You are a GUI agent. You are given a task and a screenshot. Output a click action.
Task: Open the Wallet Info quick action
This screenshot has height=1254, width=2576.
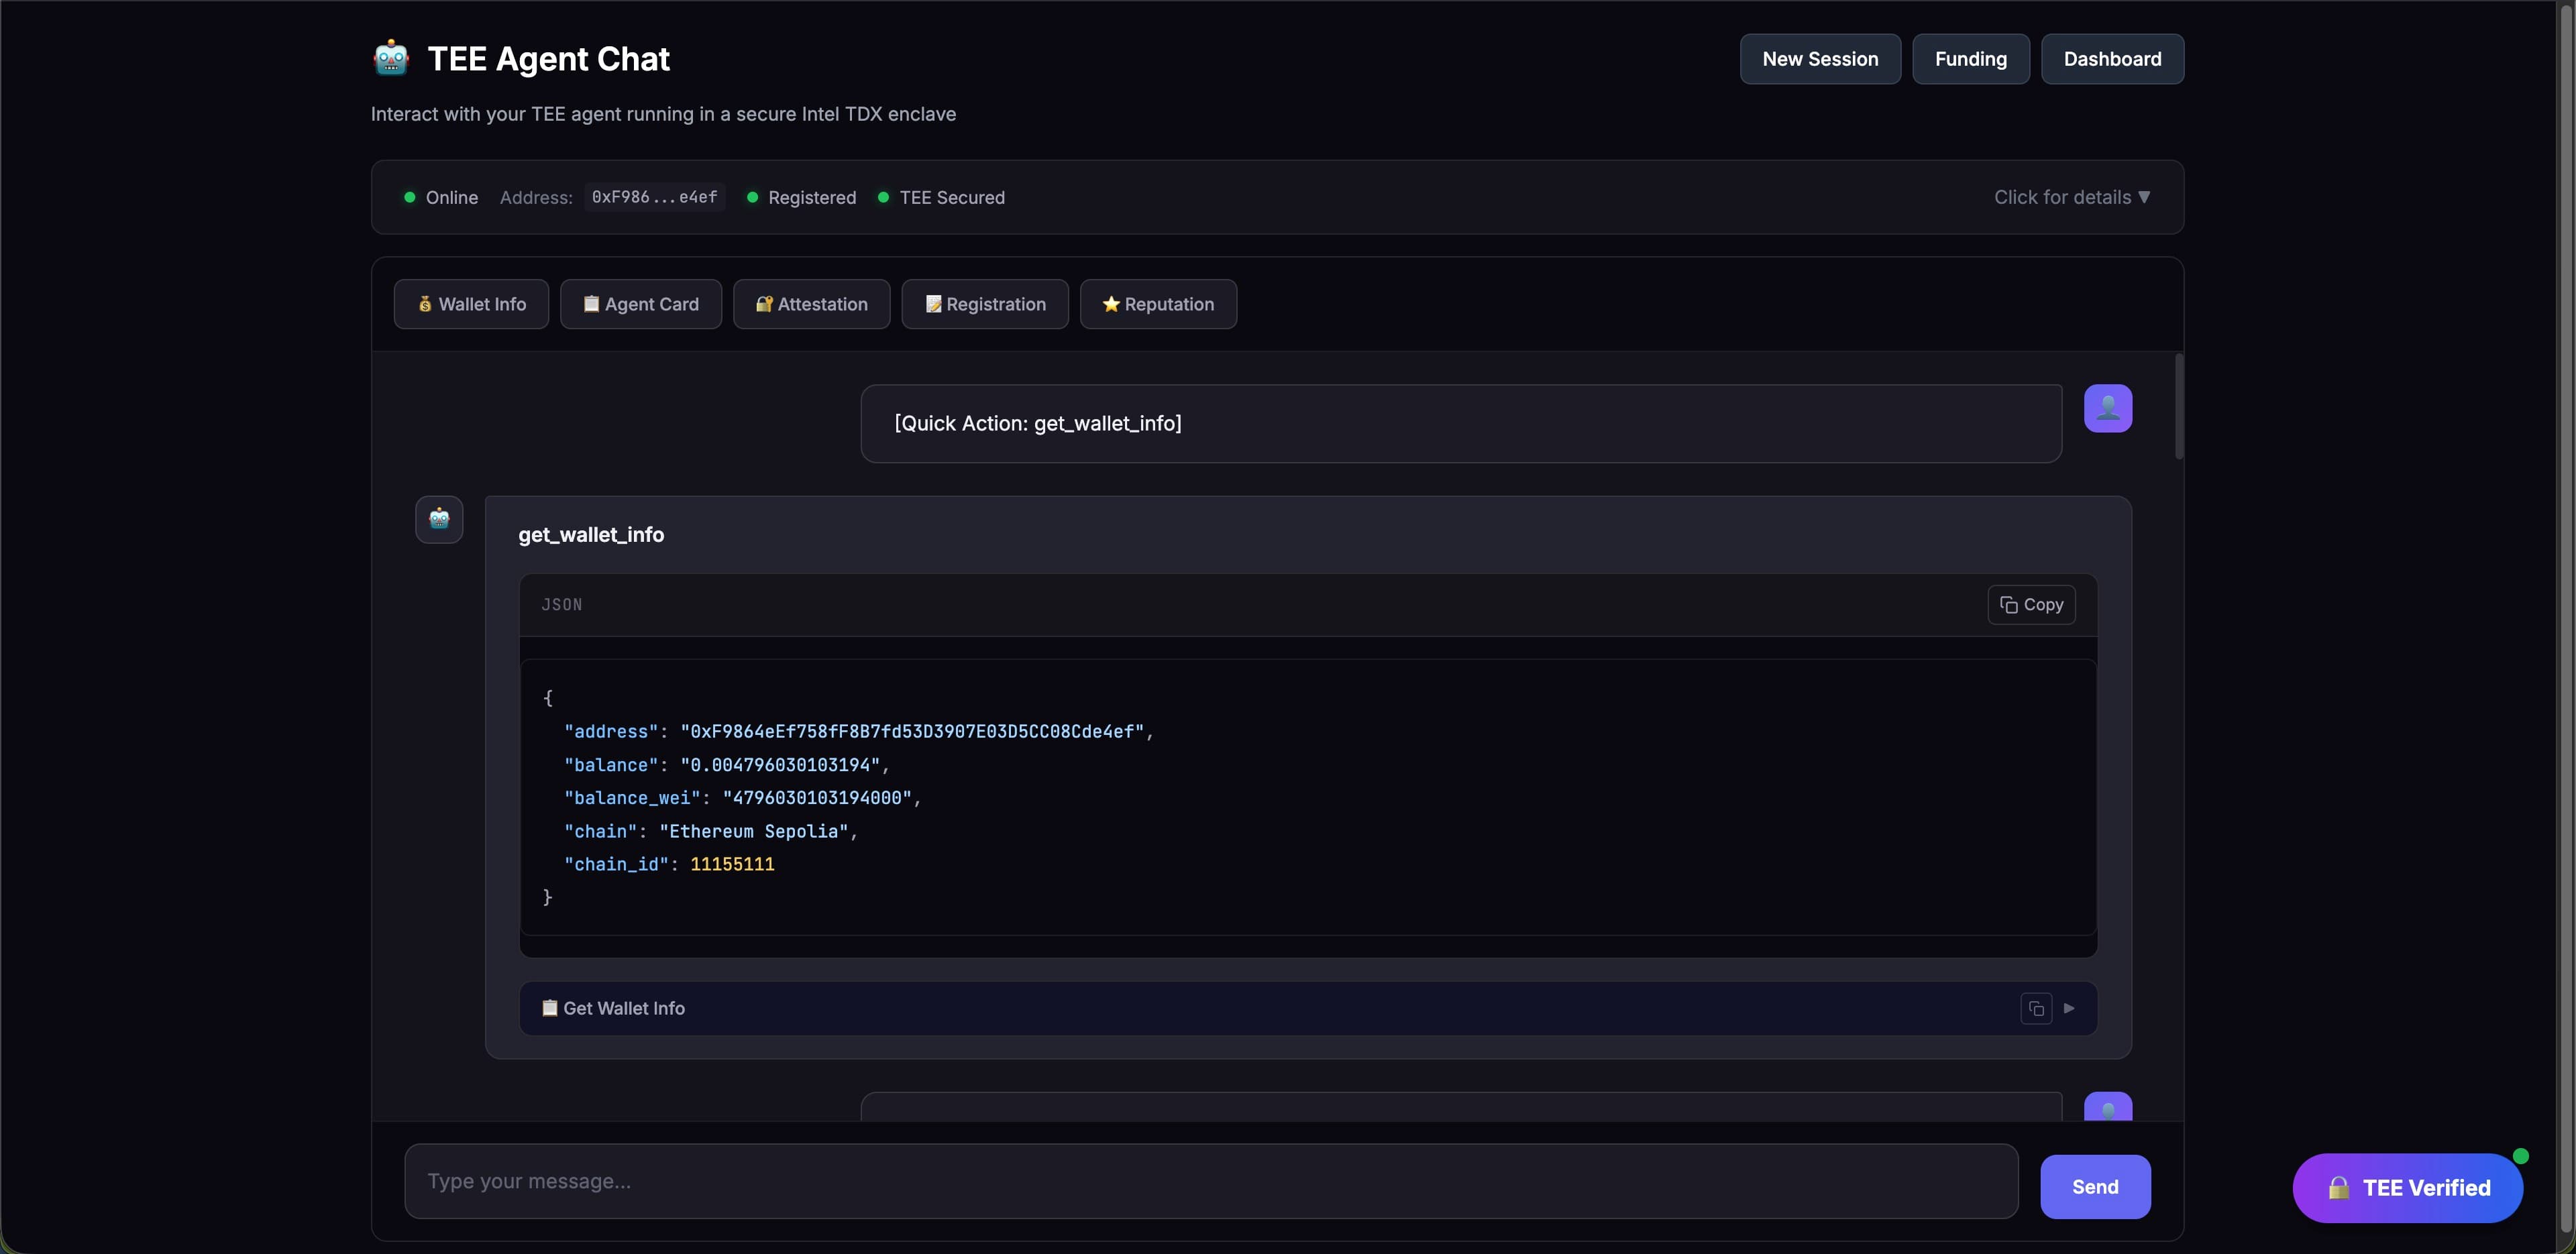(x=471, y=304)
